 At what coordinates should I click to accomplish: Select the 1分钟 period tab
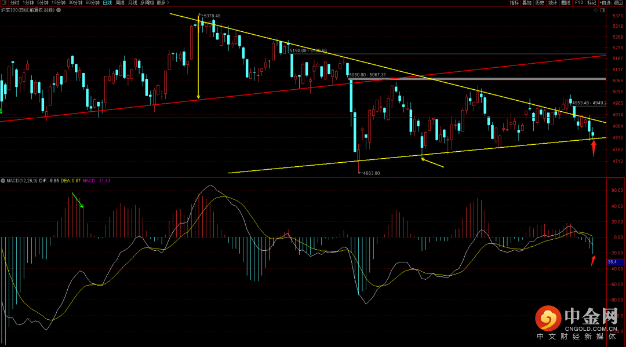[28, 3]
